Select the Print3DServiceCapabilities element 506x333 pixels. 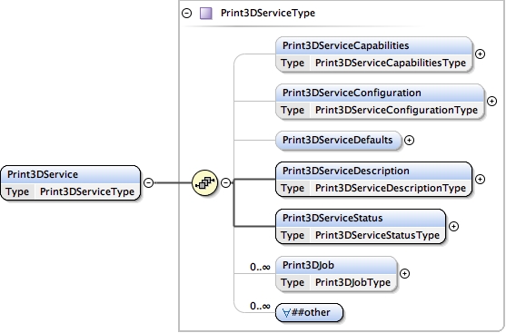[374, 54]
